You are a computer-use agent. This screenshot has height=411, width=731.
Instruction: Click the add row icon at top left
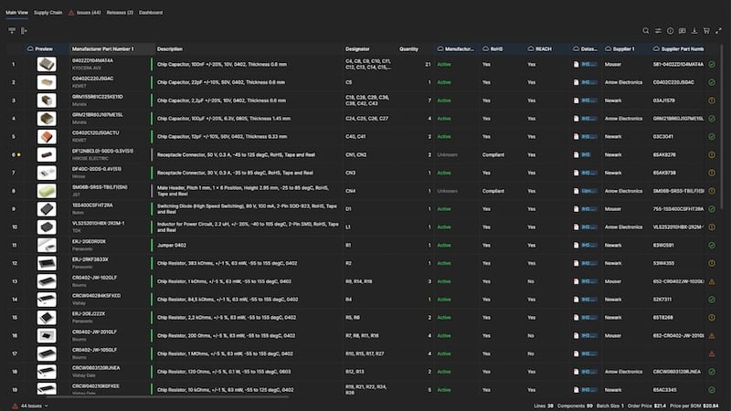click(x=12, y=31)
